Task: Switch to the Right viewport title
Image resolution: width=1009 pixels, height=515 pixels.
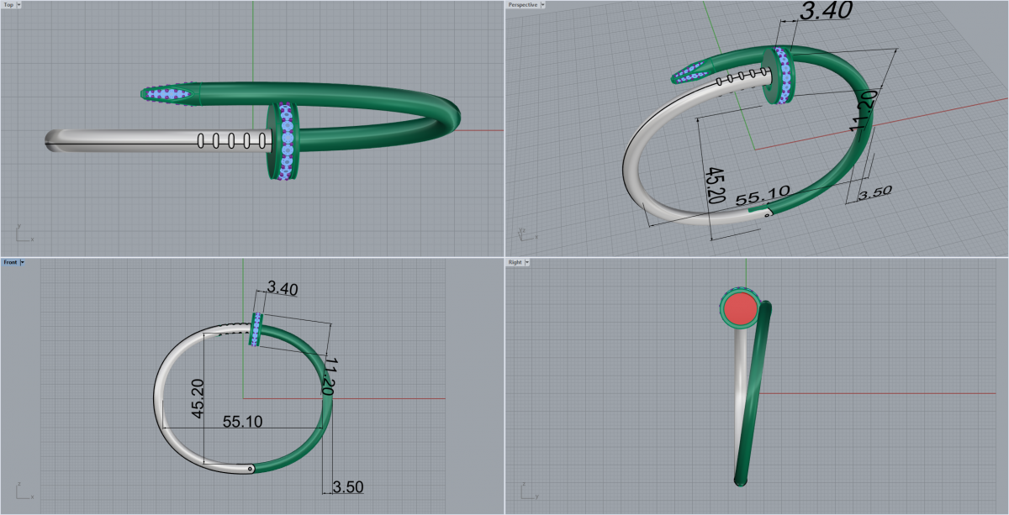Action: [515, 263]
